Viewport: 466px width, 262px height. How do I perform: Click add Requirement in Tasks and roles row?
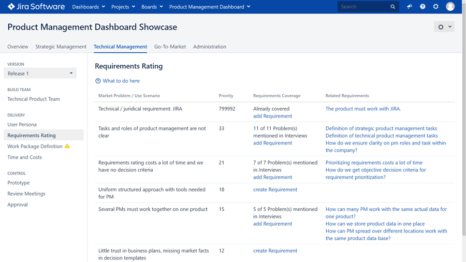coord(272,143)
